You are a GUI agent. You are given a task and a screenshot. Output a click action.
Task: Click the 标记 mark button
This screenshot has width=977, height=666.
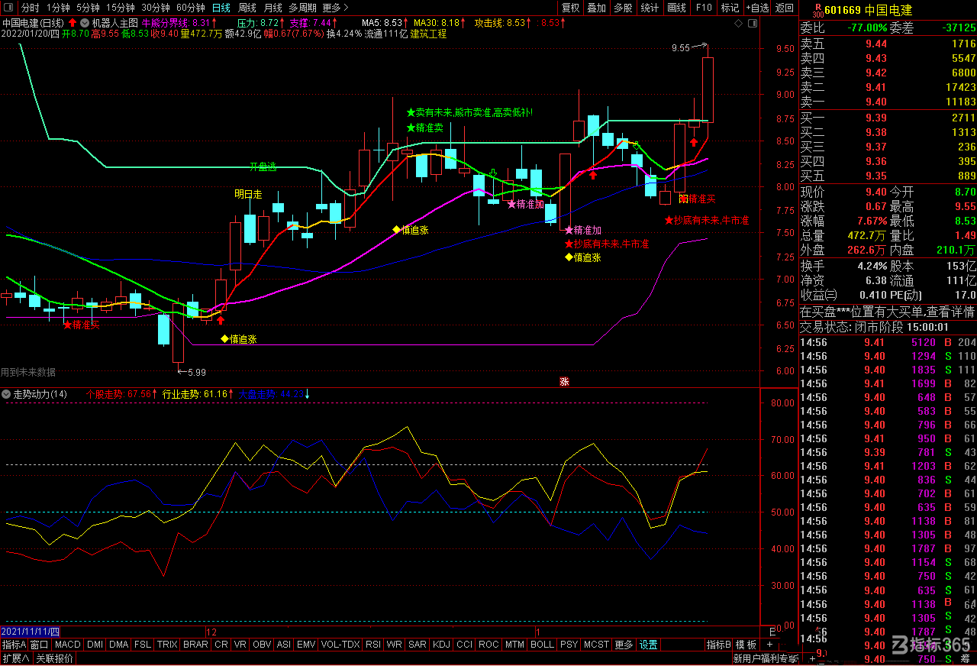click(x=730, y=8)
